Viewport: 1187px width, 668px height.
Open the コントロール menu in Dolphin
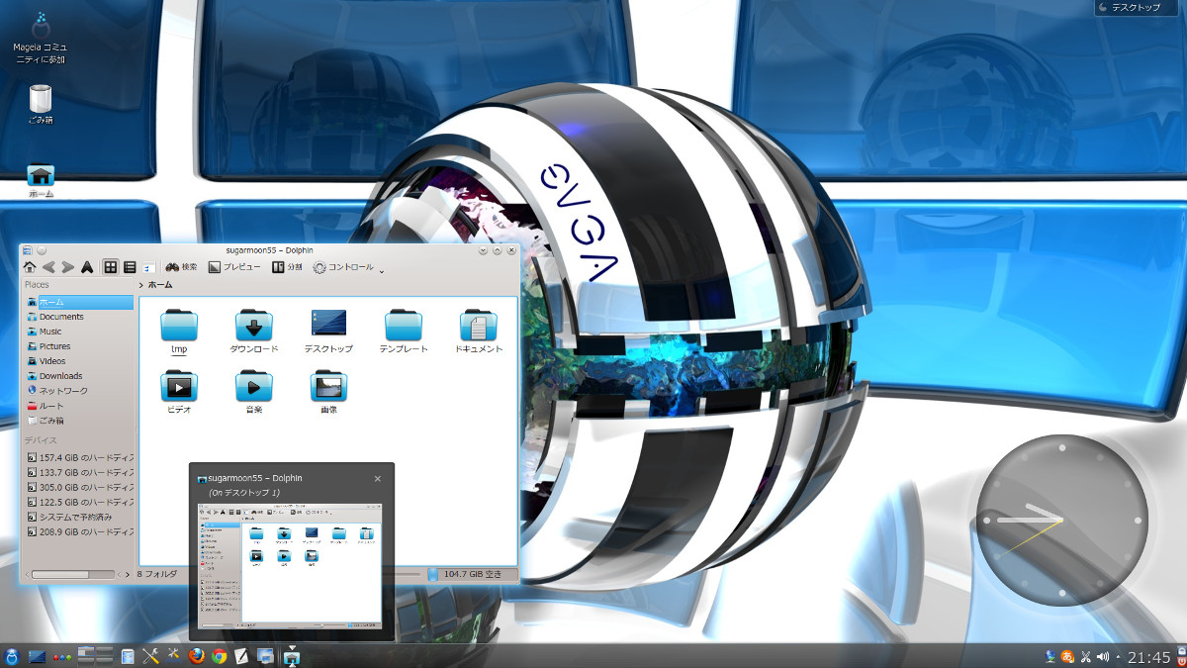[343, 266]
